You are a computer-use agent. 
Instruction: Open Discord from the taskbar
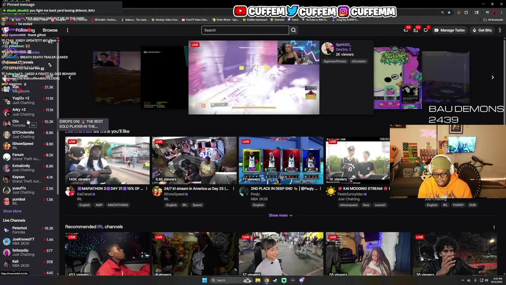(x=301, y=280)
